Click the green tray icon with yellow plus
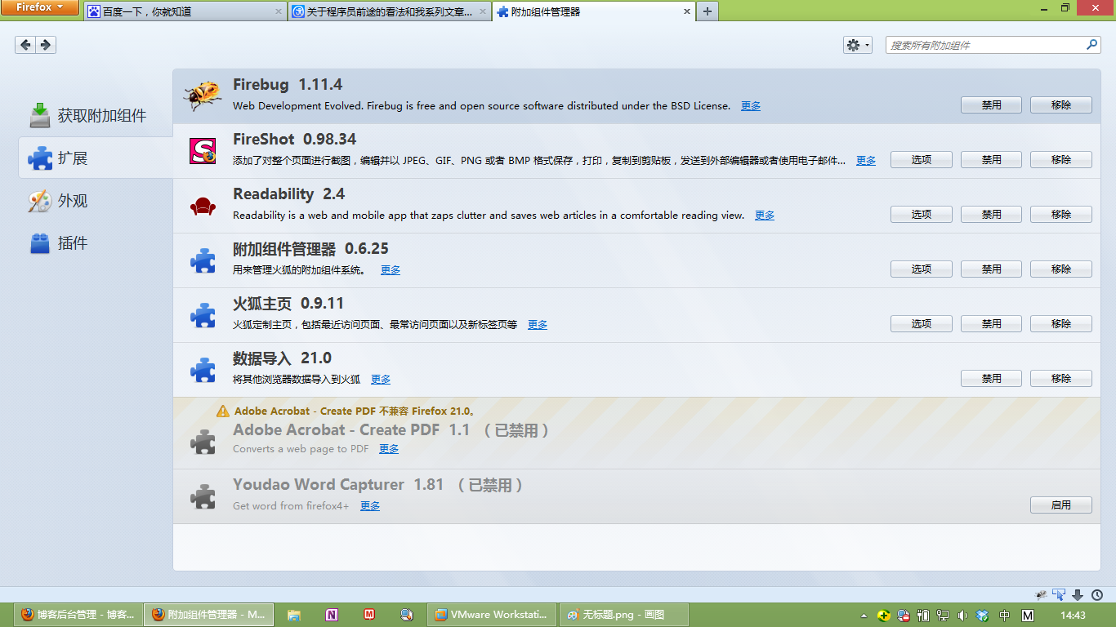This screenshot has height=627, width=1116. point(884,616)
